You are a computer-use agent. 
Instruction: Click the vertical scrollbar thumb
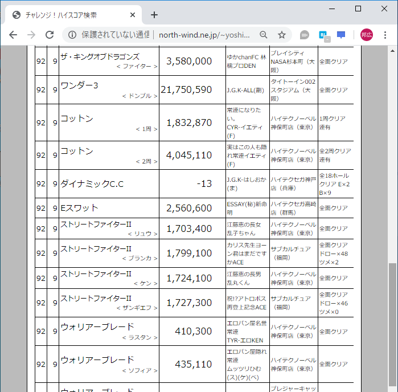click(x=392, y=325)
